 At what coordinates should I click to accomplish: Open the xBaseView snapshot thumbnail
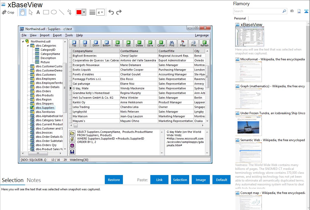(250, 37)
